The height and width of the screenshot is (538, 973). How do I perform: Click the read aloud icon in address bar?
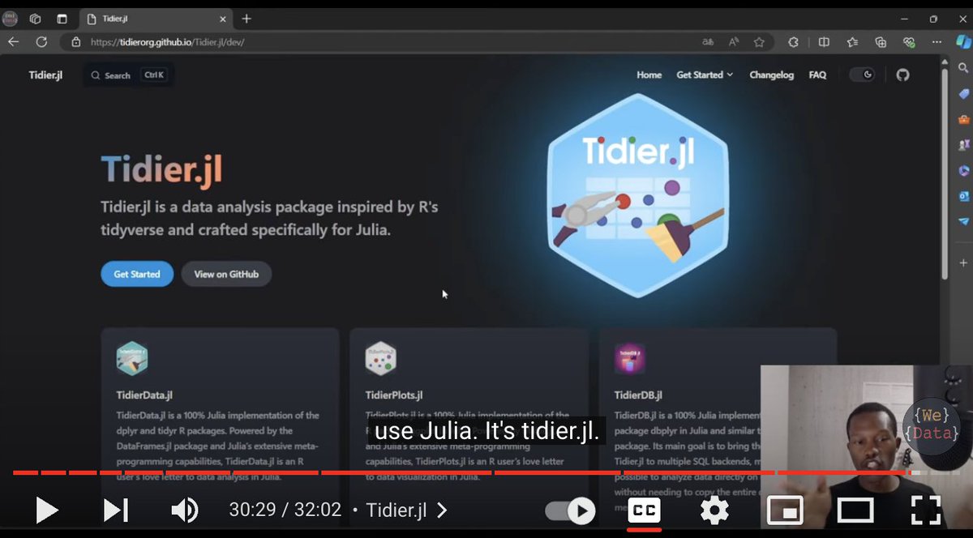pos(734,42)
